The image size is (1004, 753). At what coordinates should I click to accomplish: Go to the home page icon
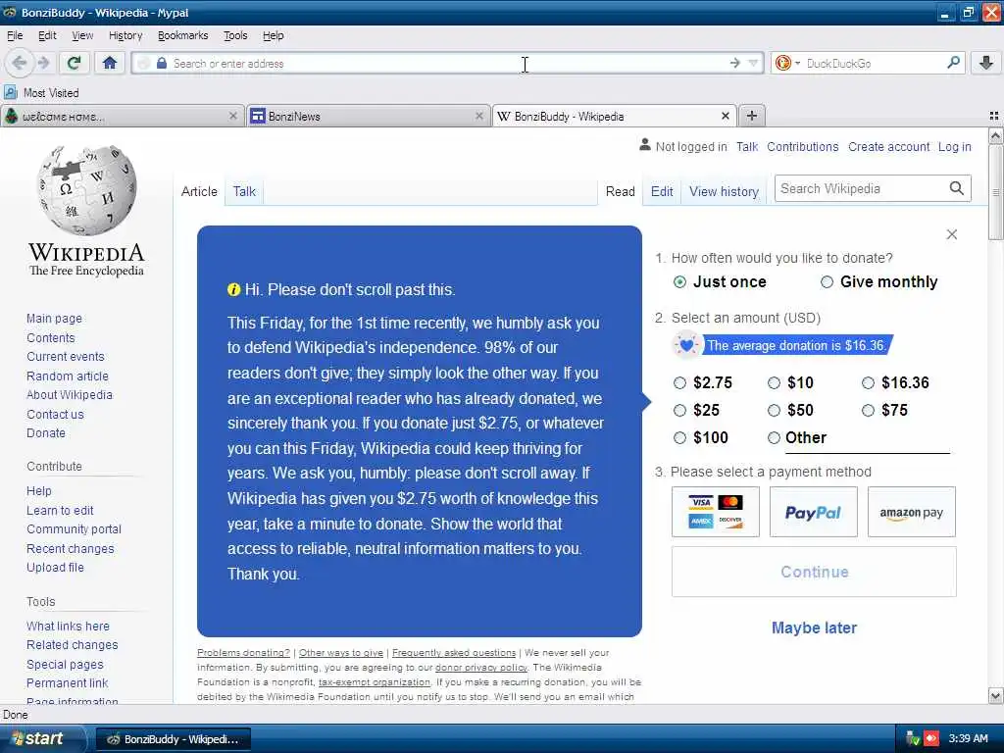[110, 63]
